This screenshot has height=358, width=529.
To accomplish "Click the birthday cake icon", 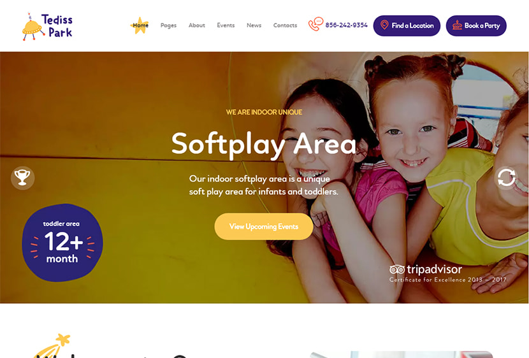I will pyautogui.click(x=457, y=25).
